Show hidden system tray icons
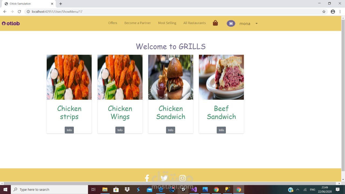345x194 pixels. click(x=298, y=189)
